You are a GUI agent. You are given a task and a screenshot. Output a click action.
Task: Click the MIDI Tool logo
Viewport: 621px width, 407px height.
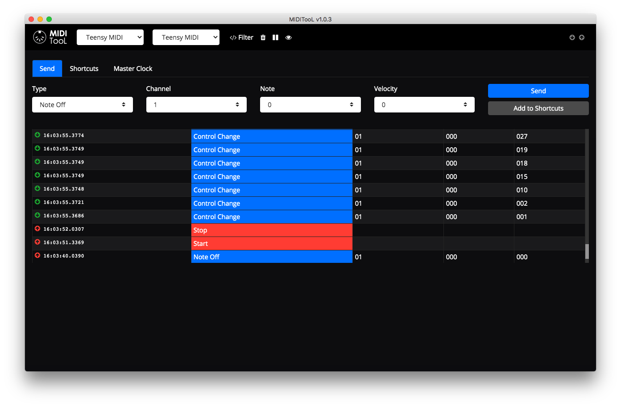coord(50,37)
